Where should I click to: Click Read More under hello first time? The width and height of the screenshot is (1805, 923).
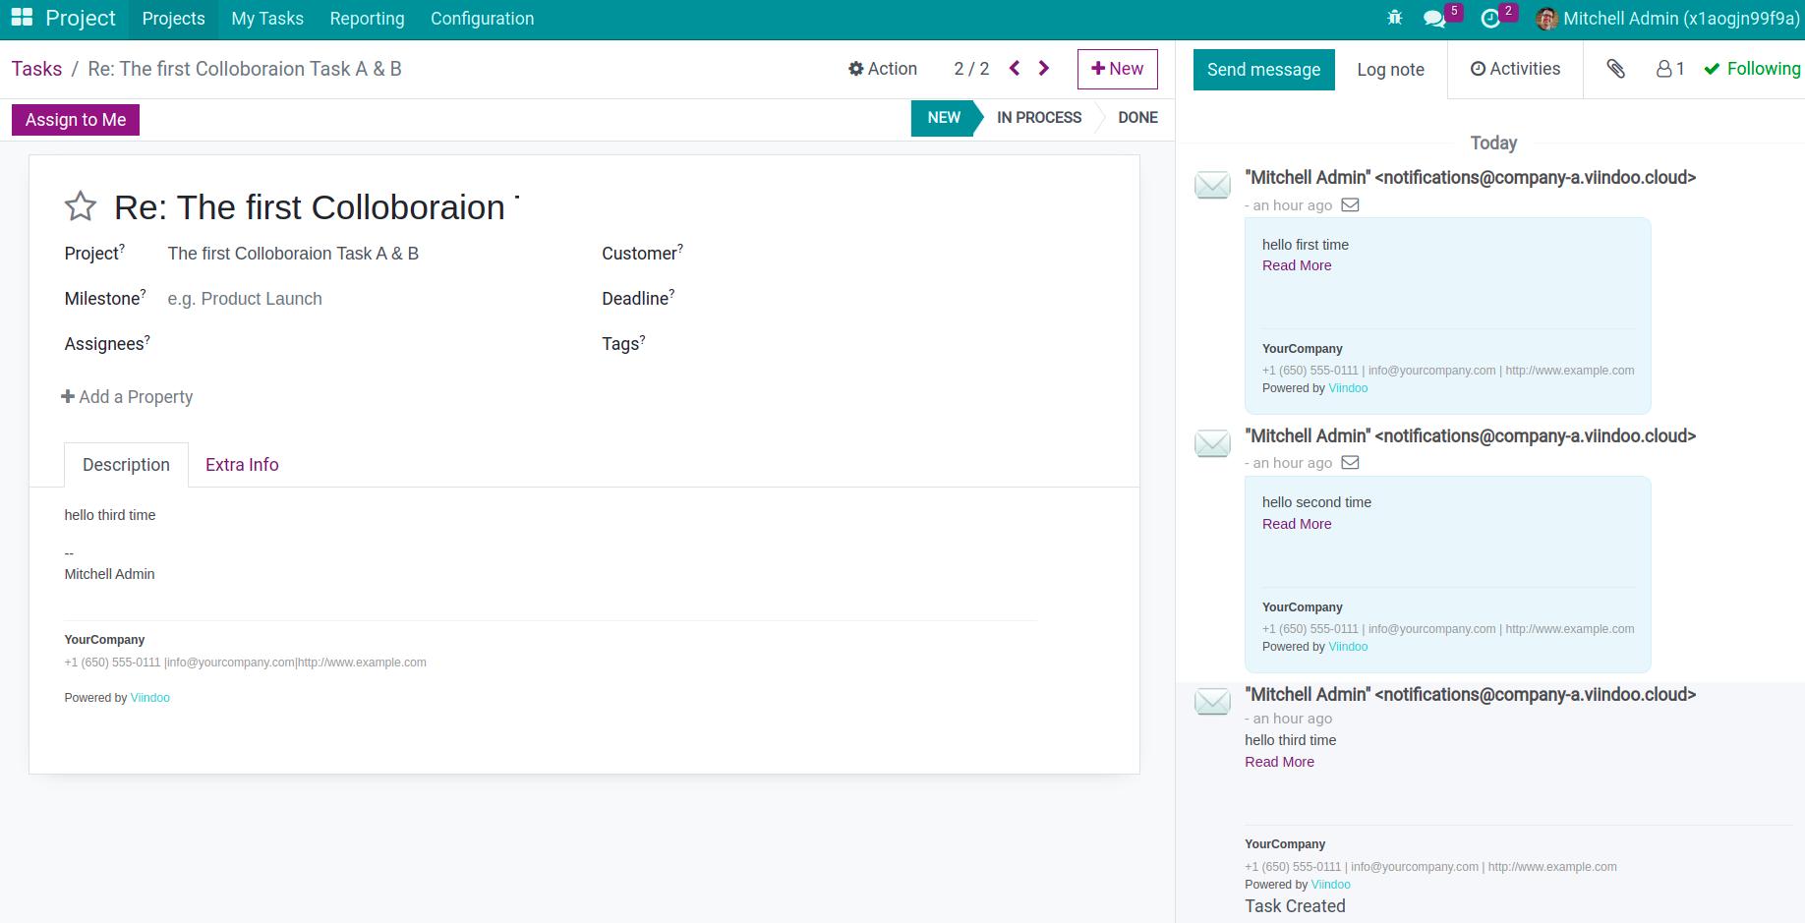coord(1297,265)
